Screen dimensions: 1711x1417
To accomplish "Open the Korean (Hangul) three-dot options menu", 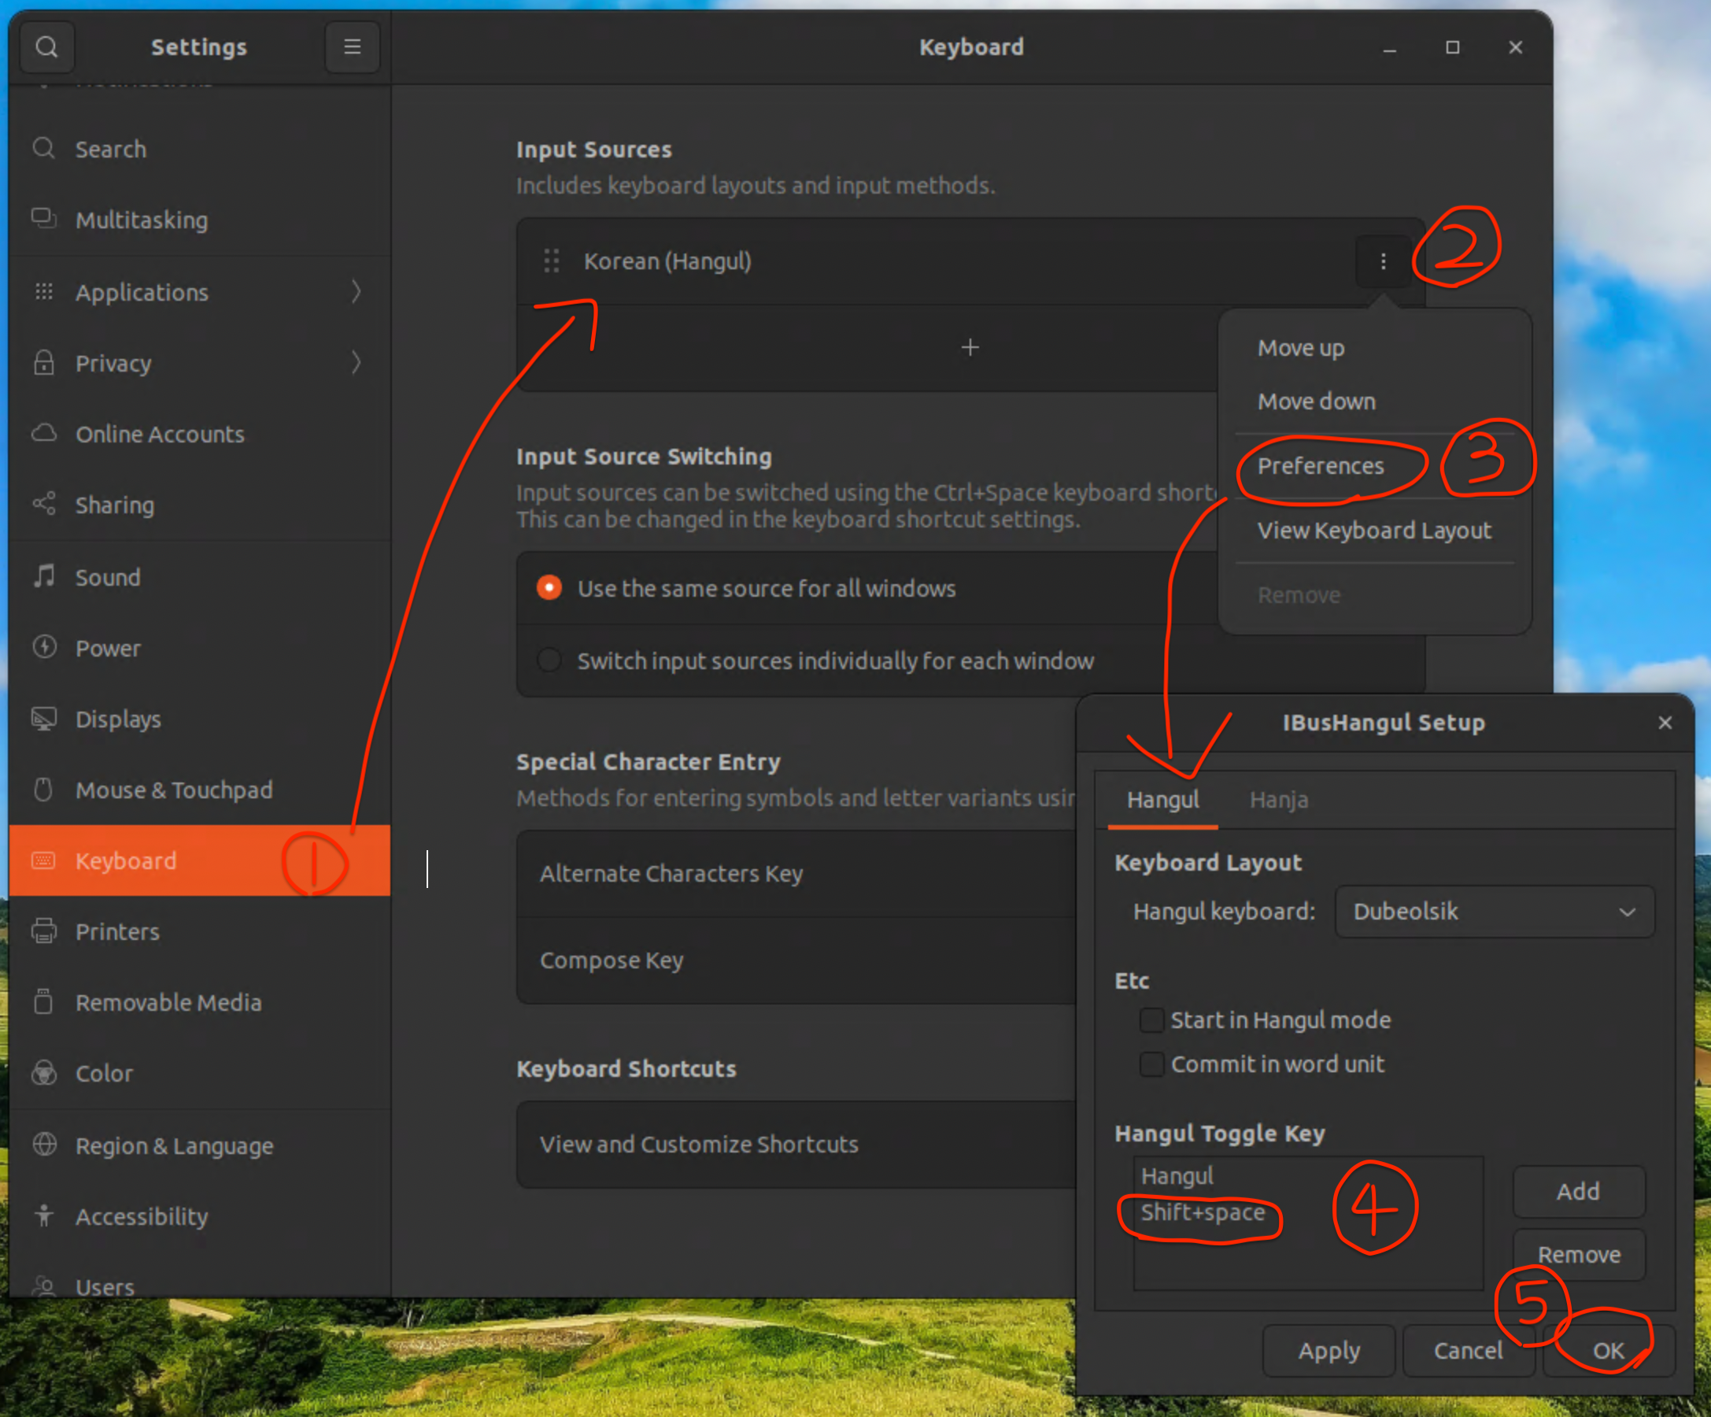I will [1383, 261].
